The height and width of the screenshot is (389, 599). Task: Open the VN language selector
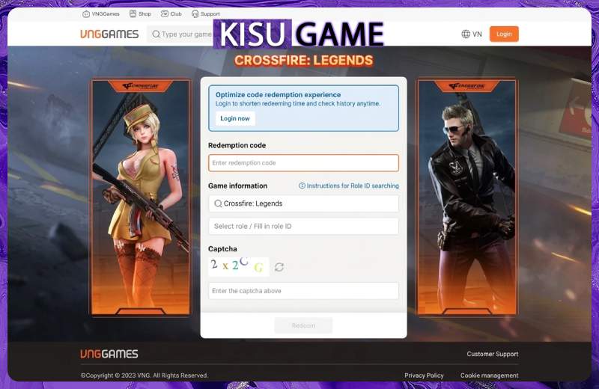click(472, 34)
